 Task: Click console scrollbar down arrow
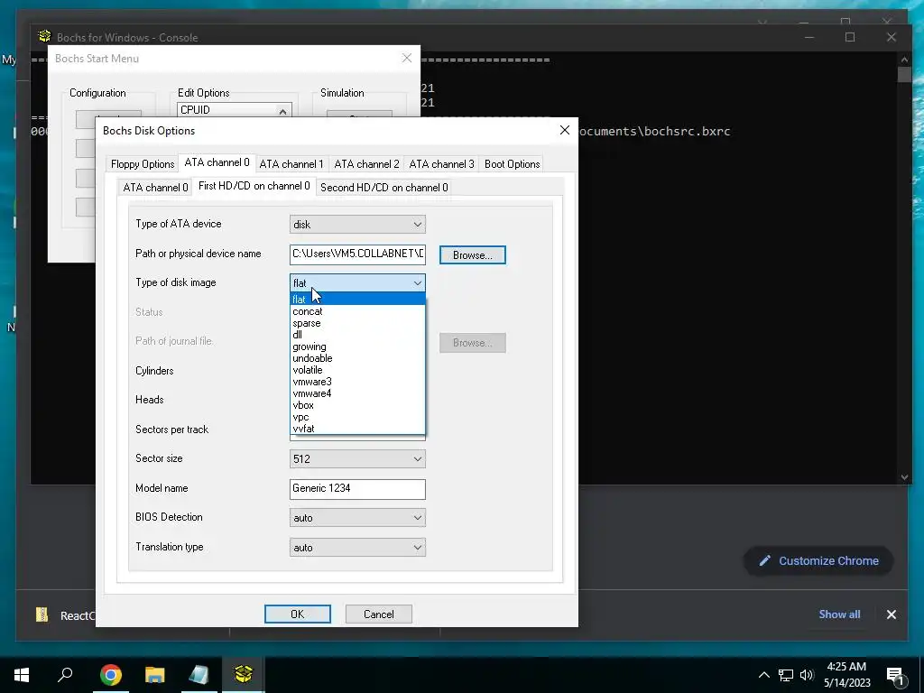[x=904, y=477]
